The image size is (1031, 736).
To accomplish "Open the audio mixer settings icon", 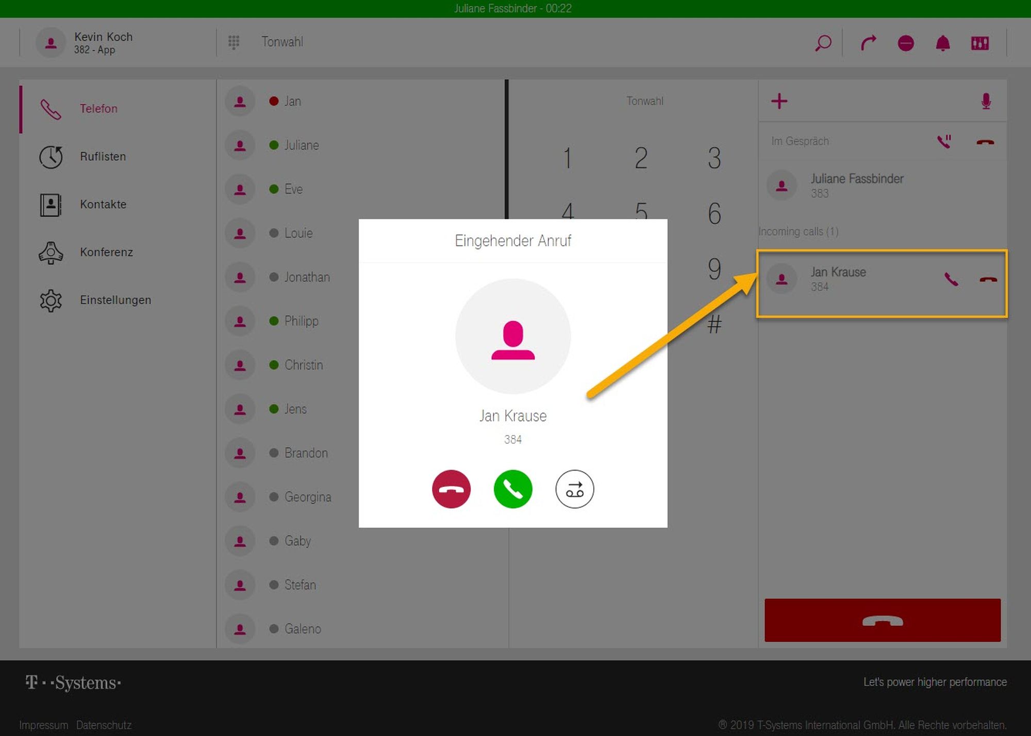I will coord(979,43).
